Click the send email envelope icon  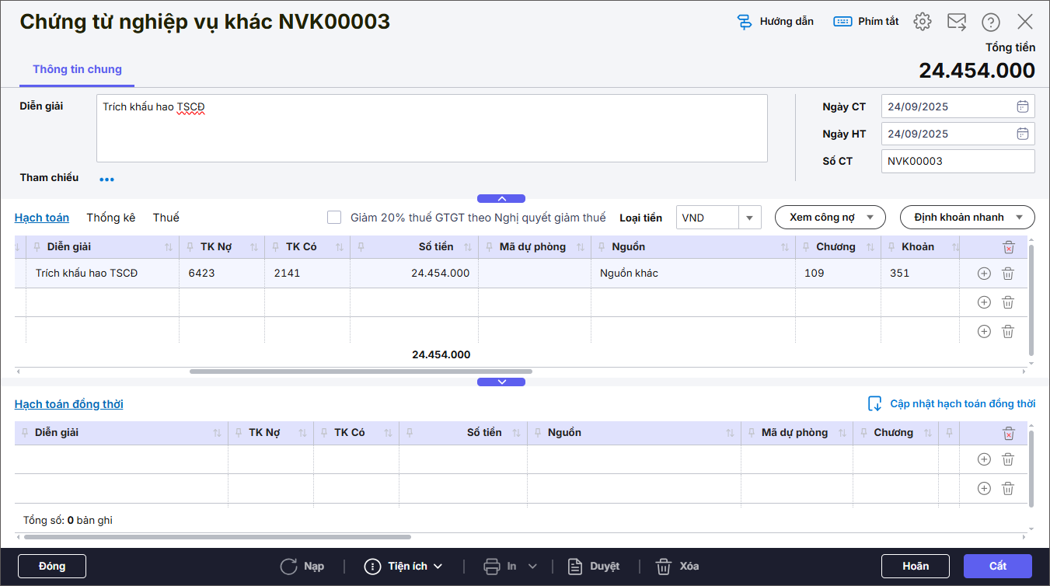956,22
